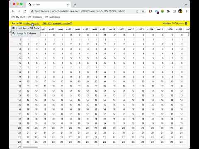Click the address bar URL

(x=89, y=11)
